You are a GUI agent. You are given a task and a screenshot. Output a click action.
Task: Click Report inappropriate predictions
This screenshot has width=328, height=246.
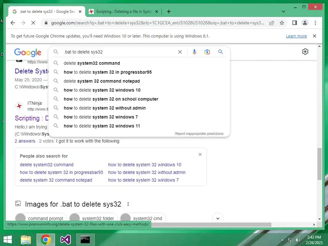[x=199, y=134]
